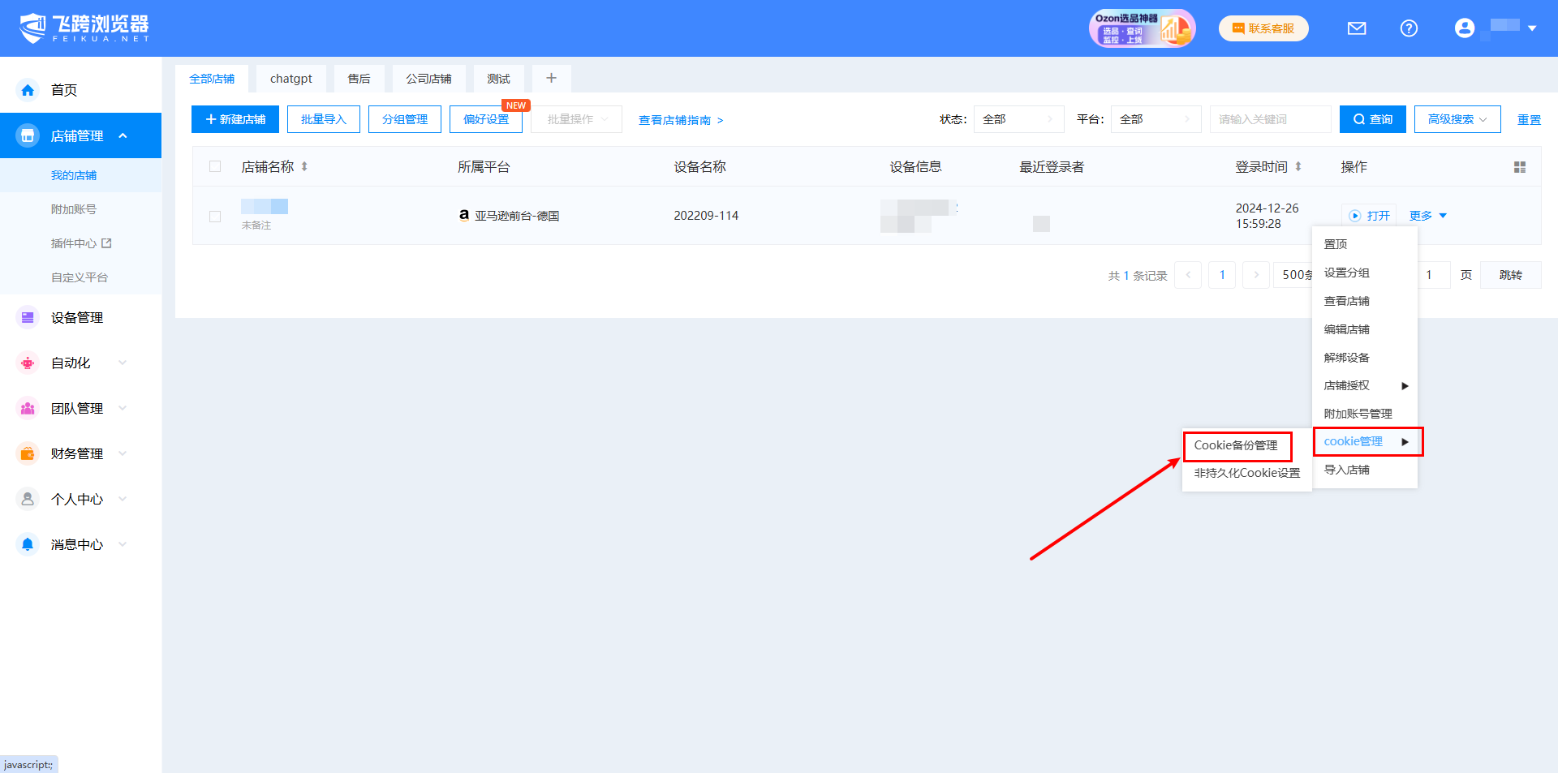
Task: Open the help question mark icon
Action: (1409, 28)
